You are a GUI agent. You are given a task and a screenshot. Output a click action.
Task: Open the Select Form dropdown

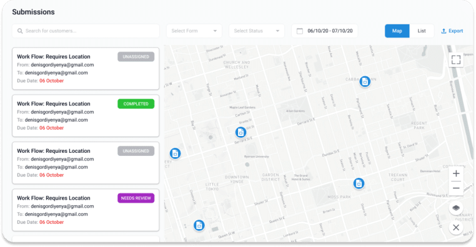tap(194, 31)
